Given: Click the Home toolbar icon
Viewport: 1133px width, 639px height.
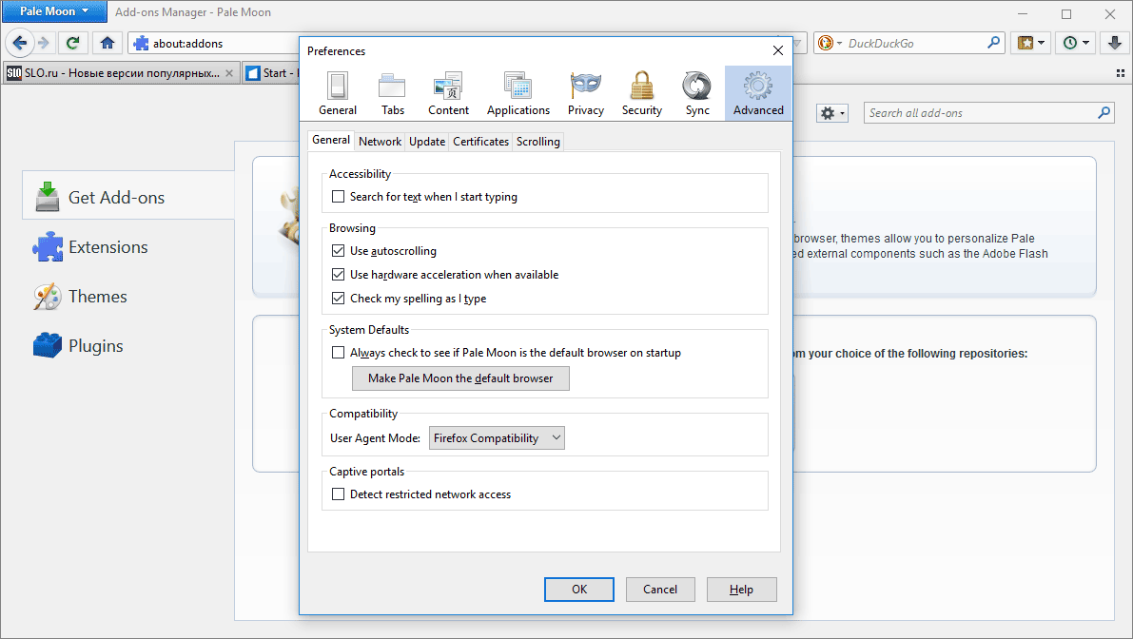Looking at the screenshot, I should pyautogui.click(x=107, y=43).
